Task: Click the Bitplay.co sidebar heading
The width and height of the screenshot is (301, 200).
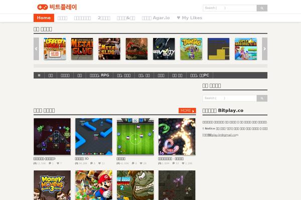Action: pos(223,110)
